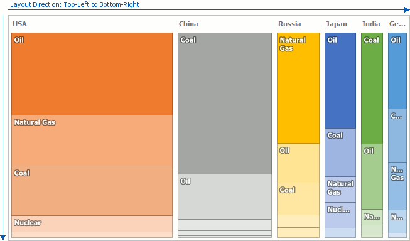
Task: Select the USA Oil orange tile
Action: [92, 74]
